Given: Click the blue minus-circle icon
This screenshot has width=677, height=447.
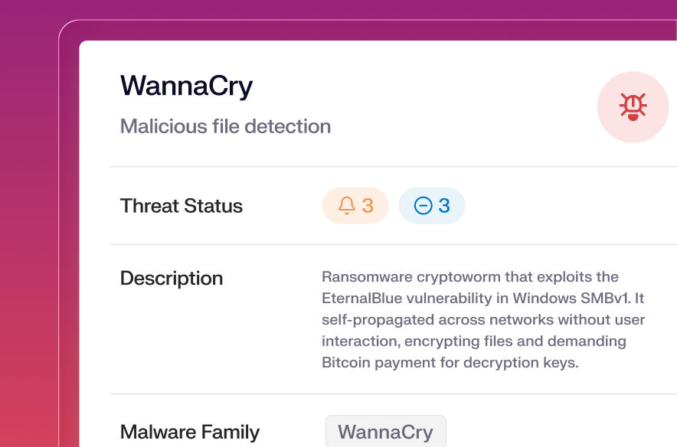Looking at the screenshot, I should pos(423,205).
